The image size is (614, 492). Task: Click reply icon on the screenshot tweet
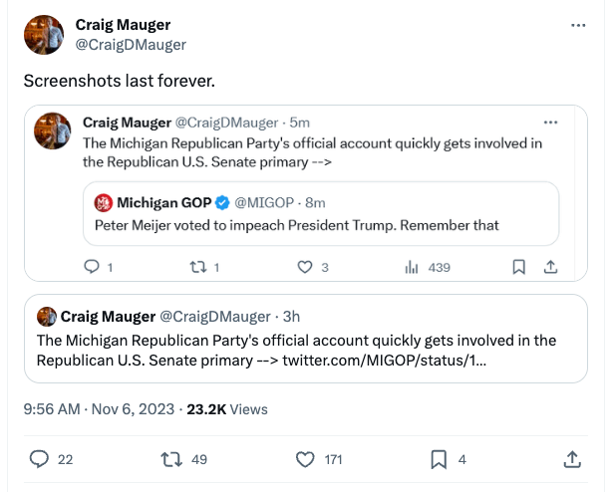[93, 267]
